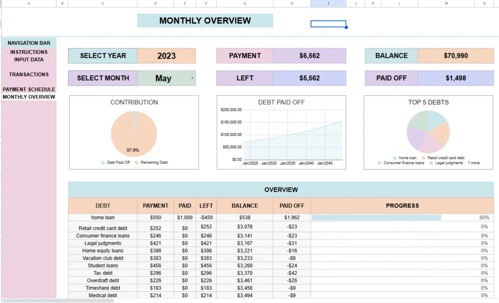Select the BALANCE value $70,990 cell
The height and width of the screenshot is (303, 499).
456,56
